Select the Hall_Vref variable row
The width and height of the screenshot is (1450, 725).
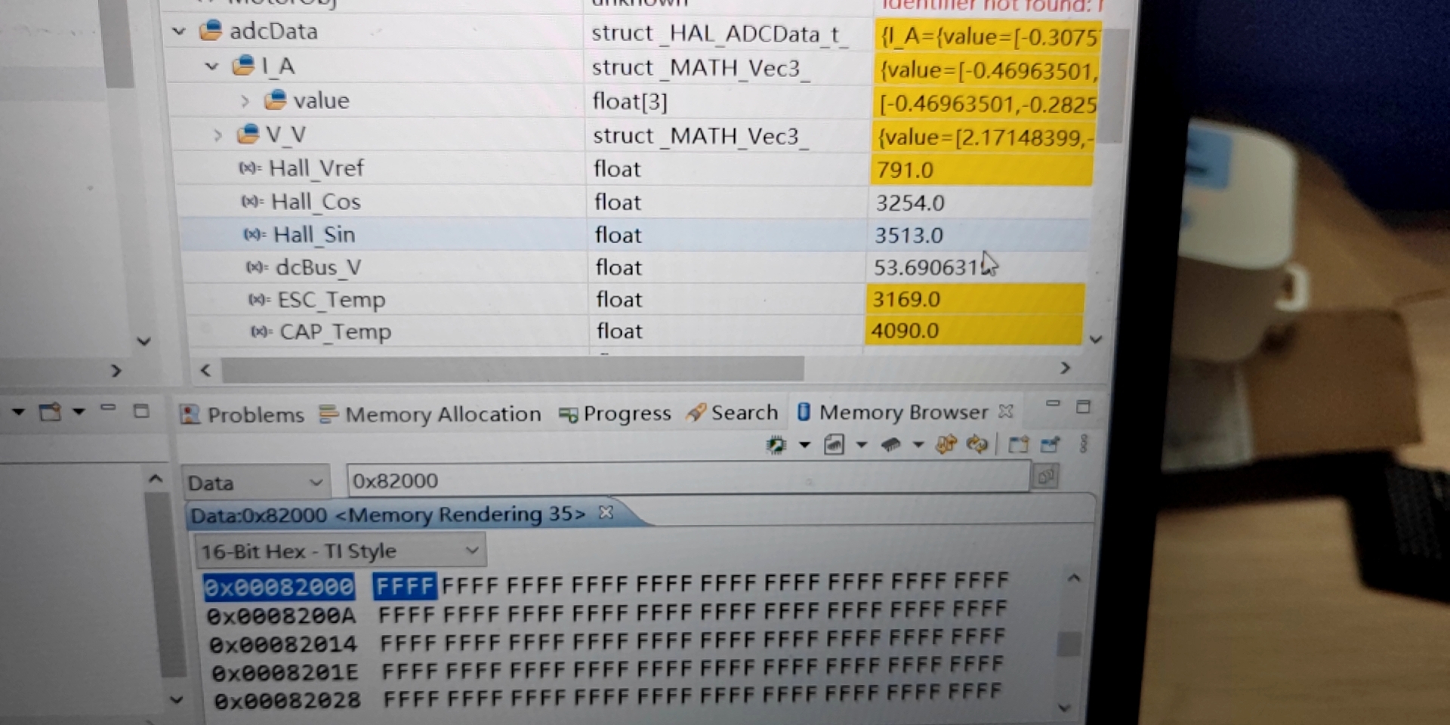[633, 168]
